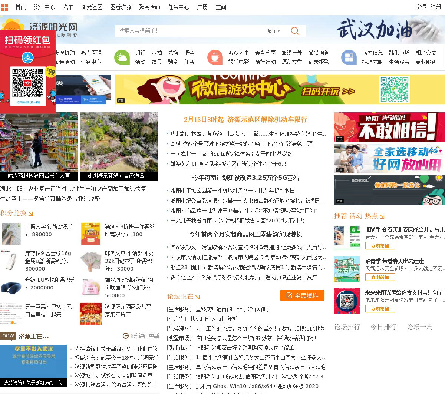
Task: Click the clock icon beside update time
Action: coord(126,336)
